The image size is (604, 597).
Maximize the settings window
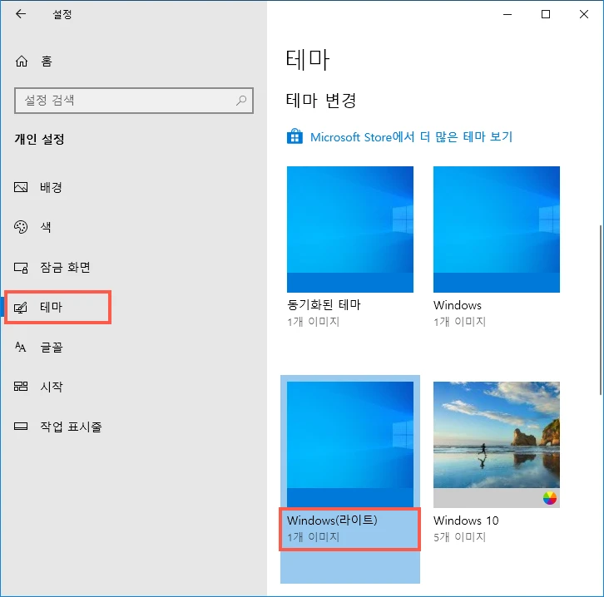546,15
